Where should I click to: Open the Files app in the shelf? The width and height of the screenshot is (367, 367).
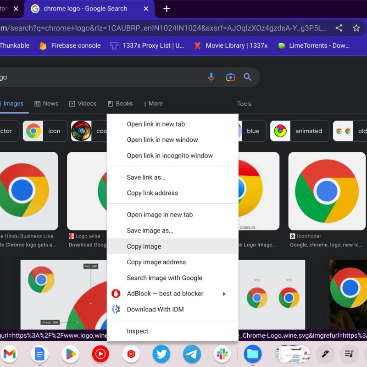click(252, 354)
